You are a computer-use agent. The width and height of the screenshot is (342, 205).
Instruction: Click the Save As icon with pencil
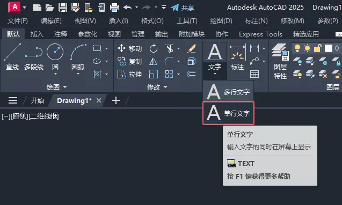click(x=76, y=8)
